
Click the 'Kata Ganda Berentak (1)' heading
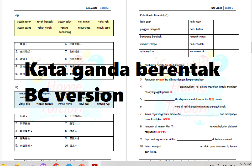(x=154, y=15)
